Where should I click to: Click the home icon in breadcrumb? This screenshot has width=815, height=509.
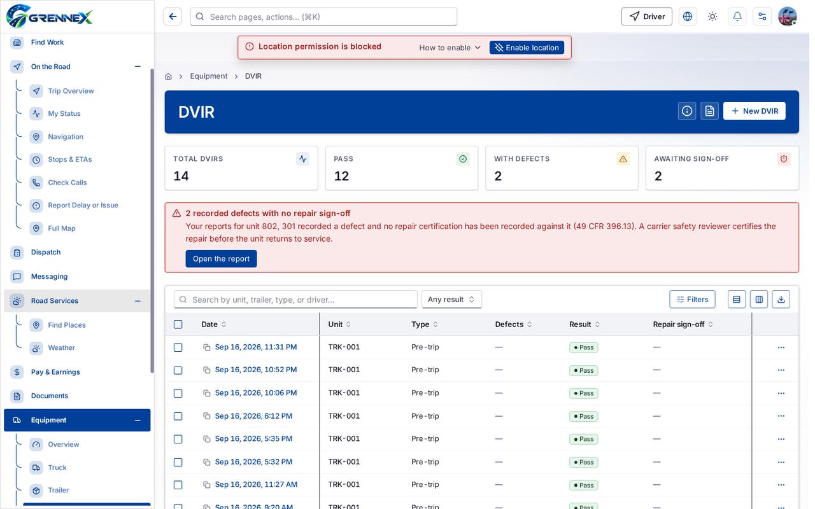pos(168,76)
